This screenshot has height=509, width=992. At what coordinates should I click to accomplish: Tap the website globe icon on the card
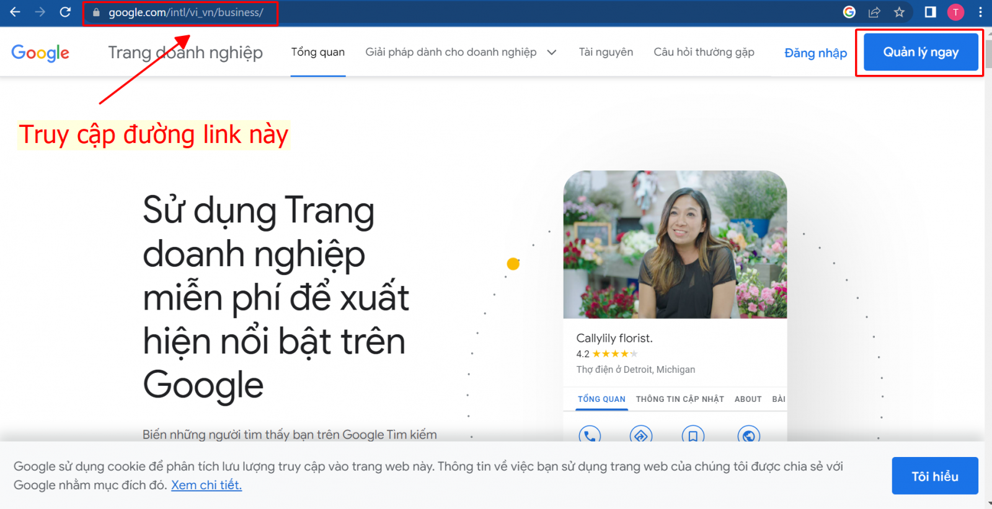pos(749,436)
